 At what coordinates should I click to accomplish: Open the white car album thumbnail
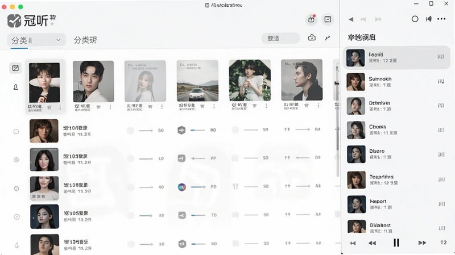[197, 81]
